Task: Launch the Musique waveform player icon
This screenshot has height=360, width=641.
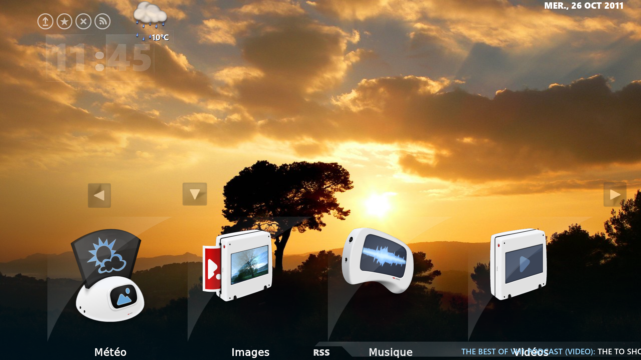Action: (377, 260)
